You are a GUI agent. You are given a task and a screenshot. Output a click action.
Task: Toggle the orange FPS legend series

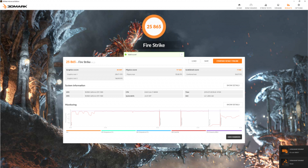pyautogui.click(x=83, y=131)
